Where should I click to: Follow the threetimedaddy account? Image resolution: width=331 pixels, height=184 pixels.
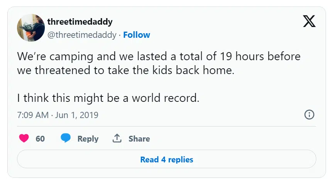coord(137,35)
